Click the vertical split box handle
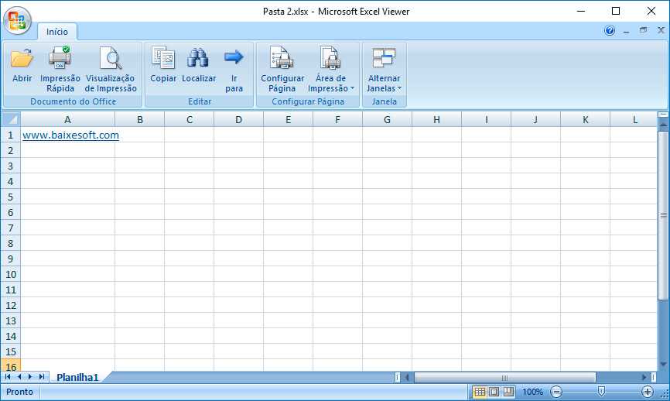Viewport: 670px width, 401px height. [x=663, y=115]
